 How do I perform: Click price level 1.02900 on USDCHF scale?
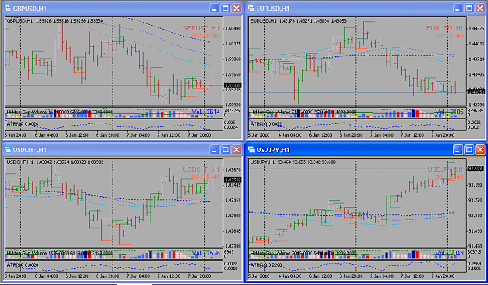click(x=233, y=216)
